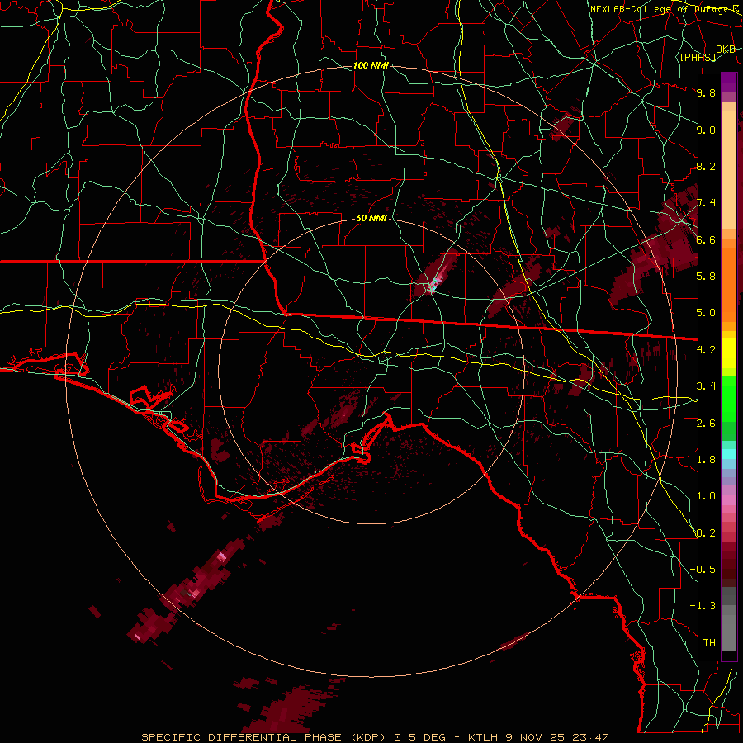The height and width of the screenshot is (743, 743).
Task: Click the 'NEXLAB-College of DuPage' credit text
Action: click(660, 9)
